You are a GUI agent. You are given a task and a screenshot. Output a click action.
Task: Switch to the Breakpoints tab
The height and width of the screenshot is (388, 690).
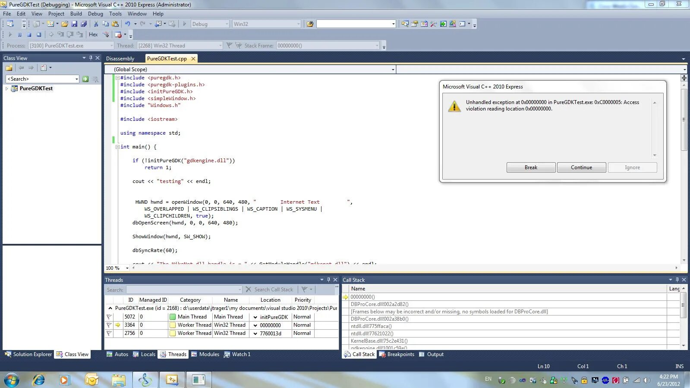click(397, 354)
